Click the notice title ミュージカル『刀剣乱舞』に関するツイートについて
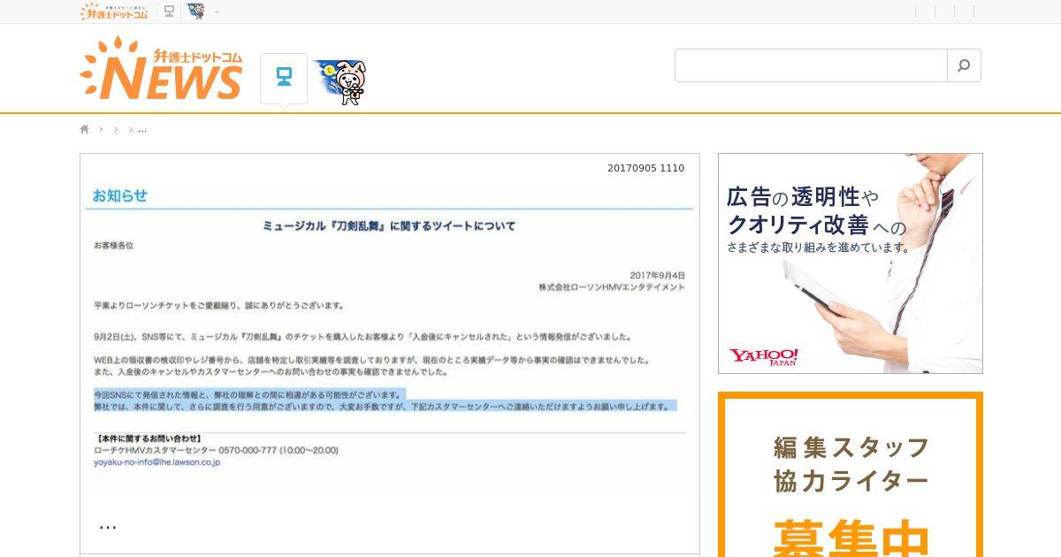 click(389, 226)
